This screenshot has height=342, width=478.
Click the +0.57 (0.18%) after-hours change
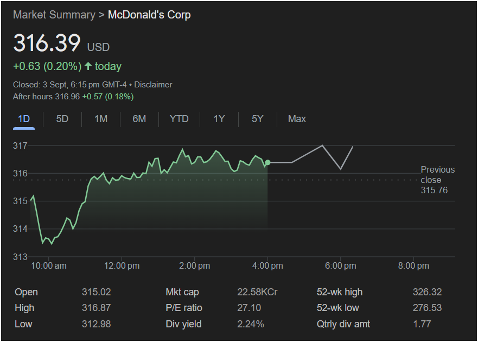[108, 97]
